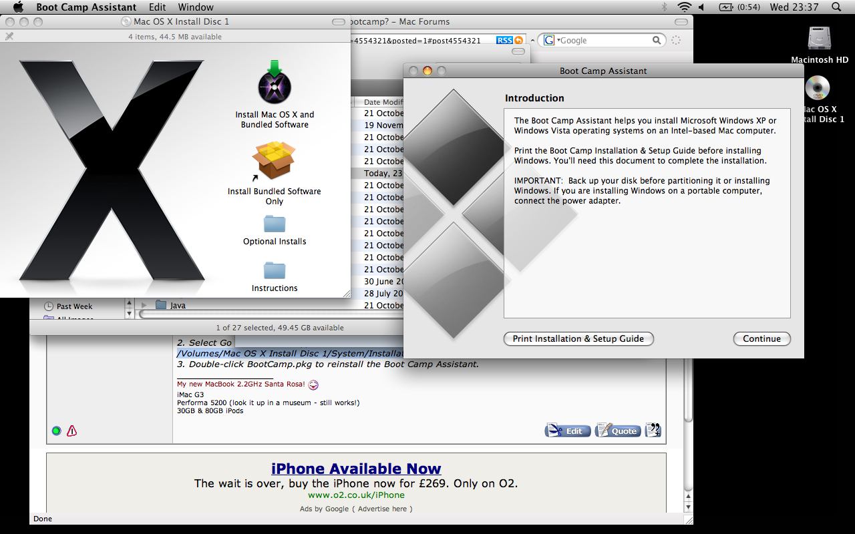Select the Instructions folder icon
This screenshot has width=855, height=534.
pyautogui.click(x=275, y=270)
